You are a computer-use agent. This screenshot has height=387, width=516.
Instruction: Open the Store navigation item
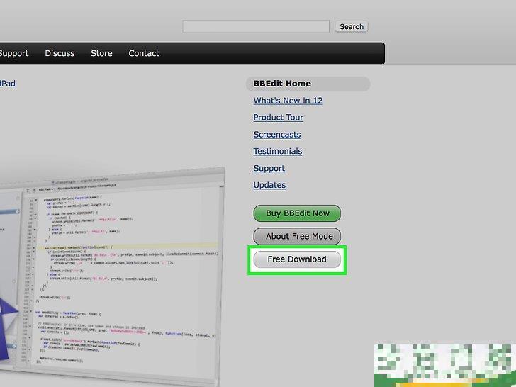101,53
